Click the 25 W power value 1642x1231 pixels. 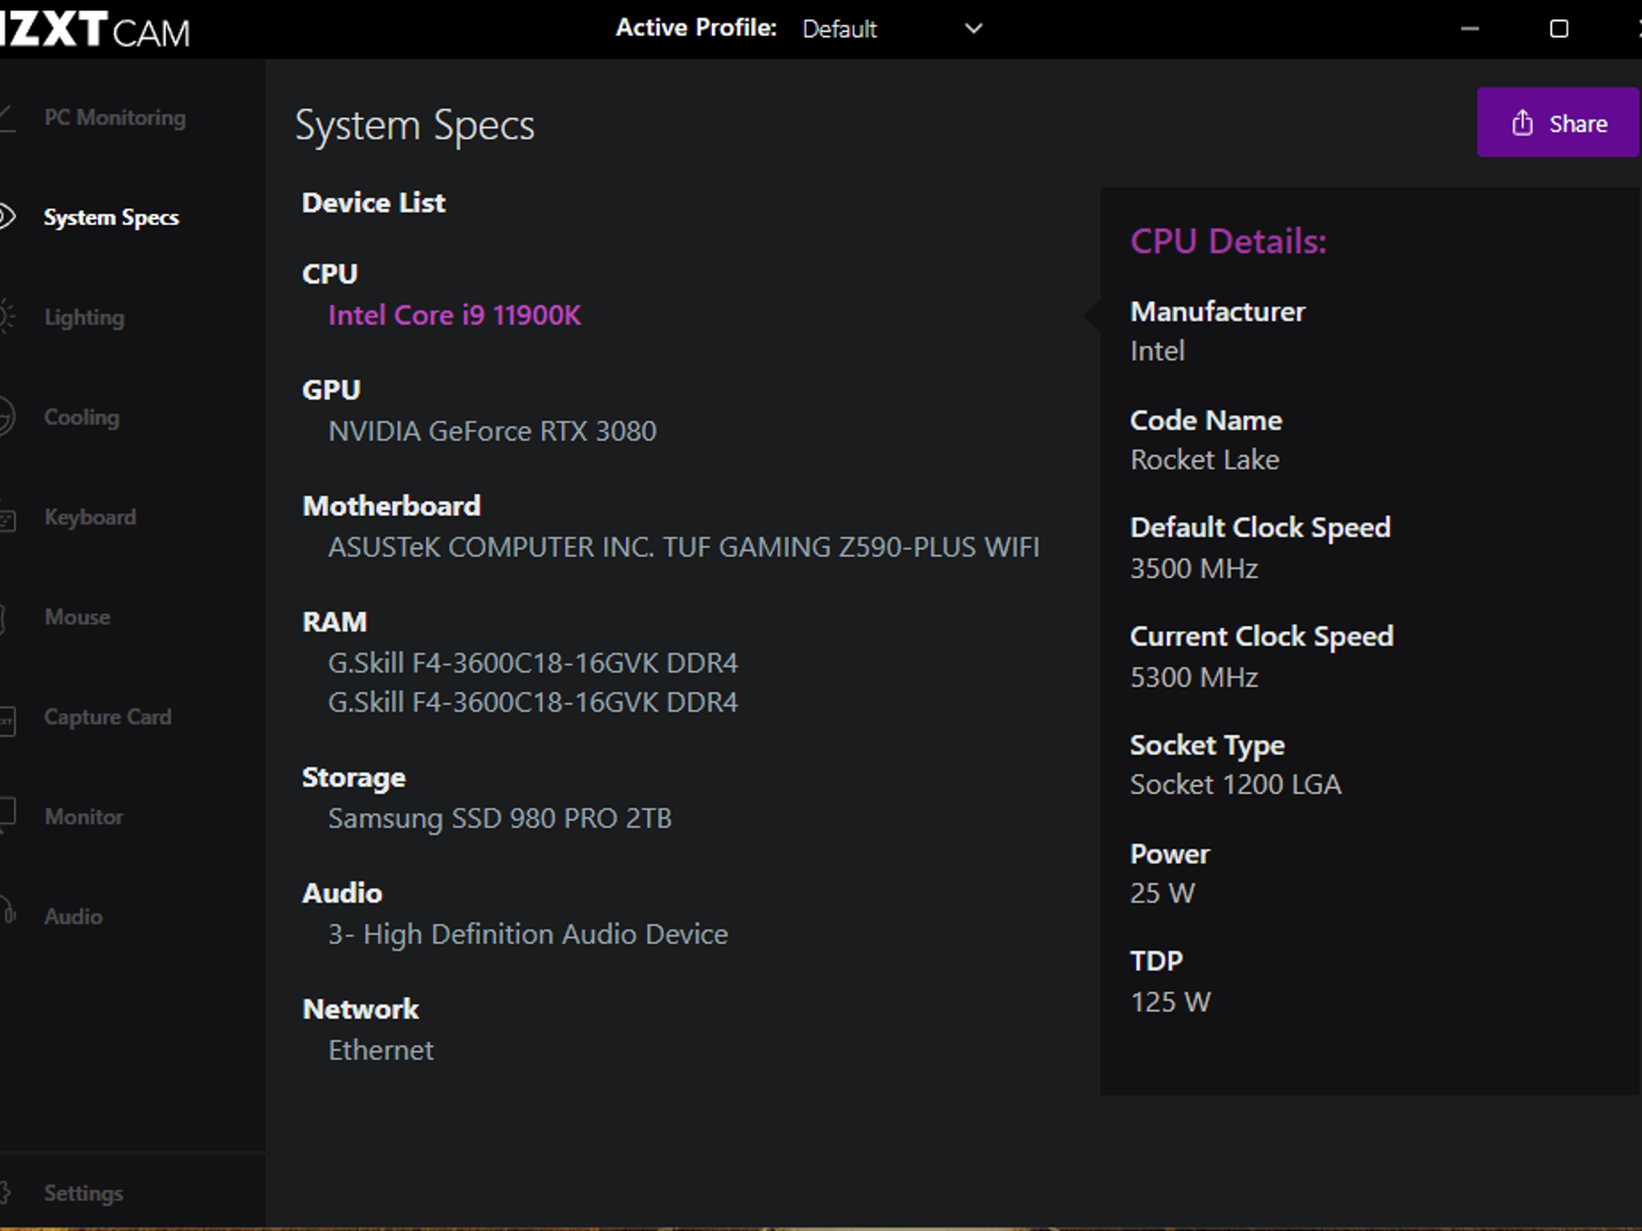1163,893
